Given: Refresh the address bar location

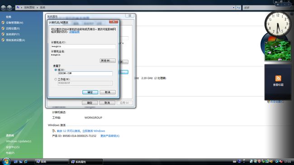Looking at the screenshot, I should point(238,8).
